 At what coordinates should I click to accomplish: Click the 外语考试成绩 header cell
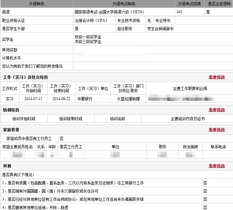[x=190, y=4]
